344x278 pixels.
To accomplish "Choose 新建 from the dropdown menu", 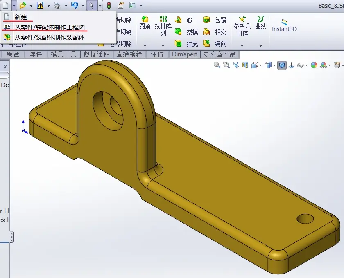I will click(58, 17).
